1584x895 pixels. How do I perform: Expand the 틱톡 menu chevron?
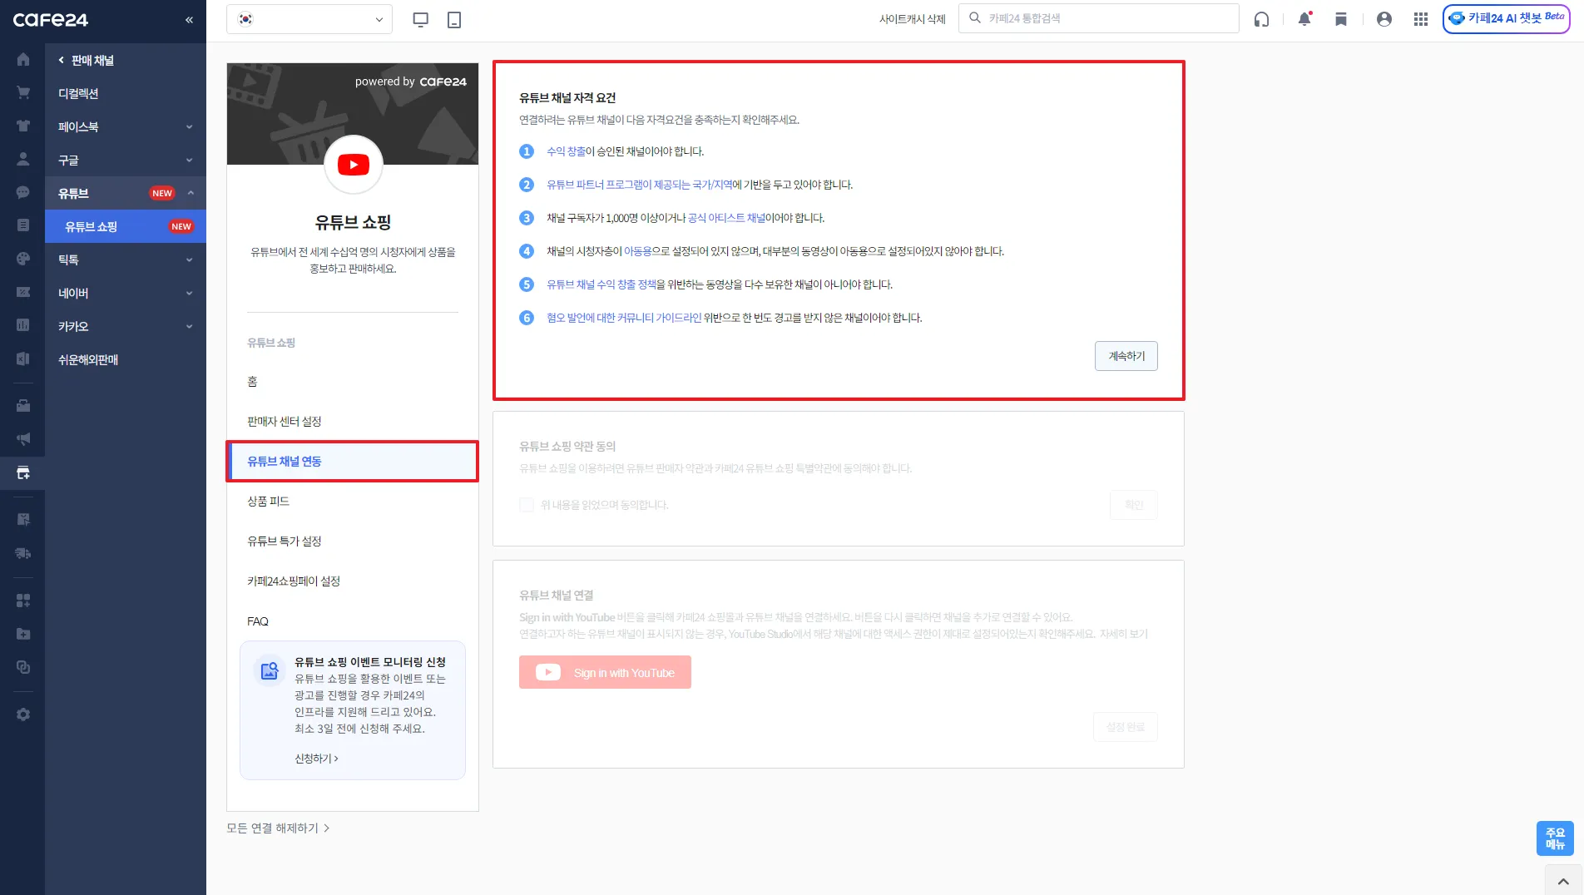pos(190,260)
